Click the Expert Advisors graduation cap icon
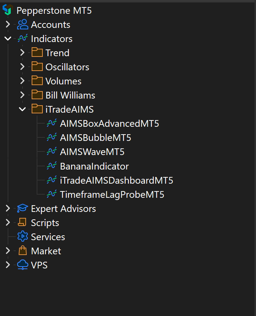Image resolution: width=256 pixels, height=316 pixels. click(x=23, y=208)
